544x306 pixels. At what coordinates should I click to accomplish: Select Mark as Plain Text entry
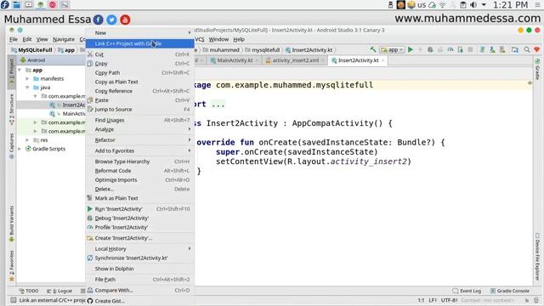(x=139, y=198)
